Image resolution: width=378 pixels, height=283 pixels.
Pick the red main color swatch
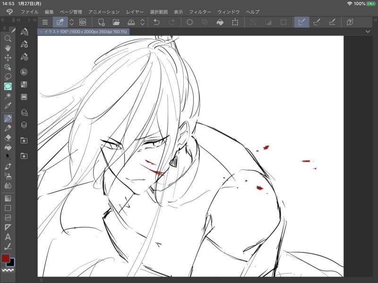pyautogui.click(x=6, y=258)
